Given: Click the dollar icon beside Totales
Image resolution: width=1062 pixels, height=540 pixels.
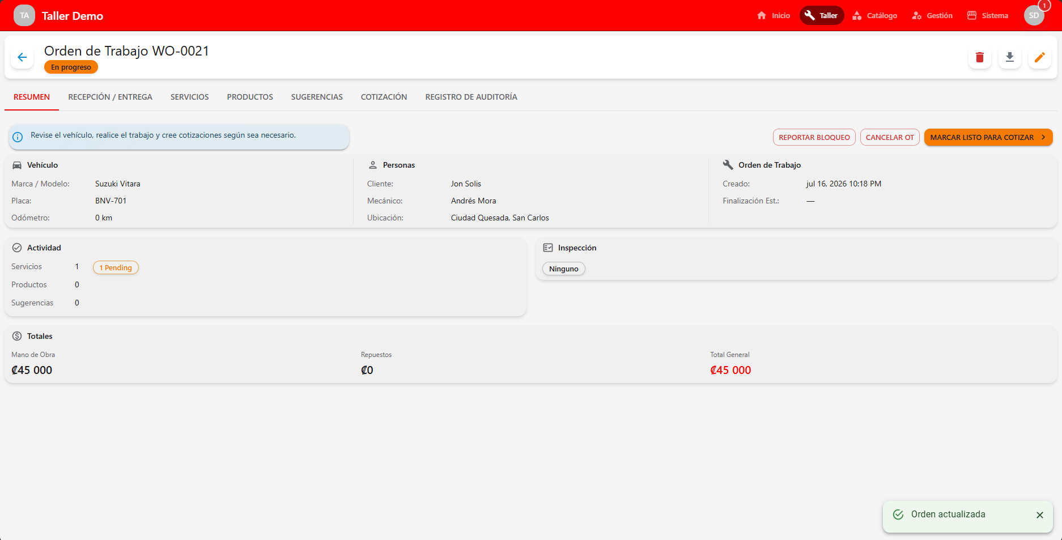Looking at the screenshot, I should pyautogui.click(x=17, y=336).
